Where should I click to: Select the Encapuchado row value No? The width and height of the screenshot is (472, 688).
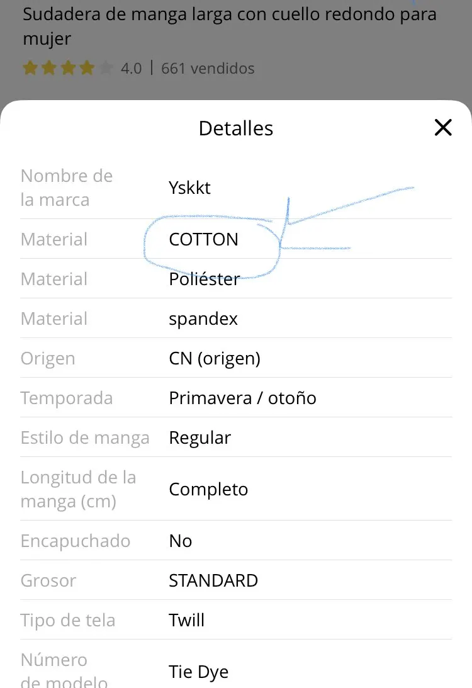pyautogui.click(x=180, y=541)
